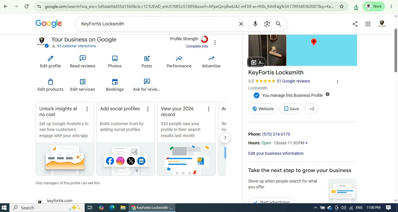Image resolution: width=398 pixels, height=212 pixels.
Task: Expand the business hours dropdown
Action: 307,143
